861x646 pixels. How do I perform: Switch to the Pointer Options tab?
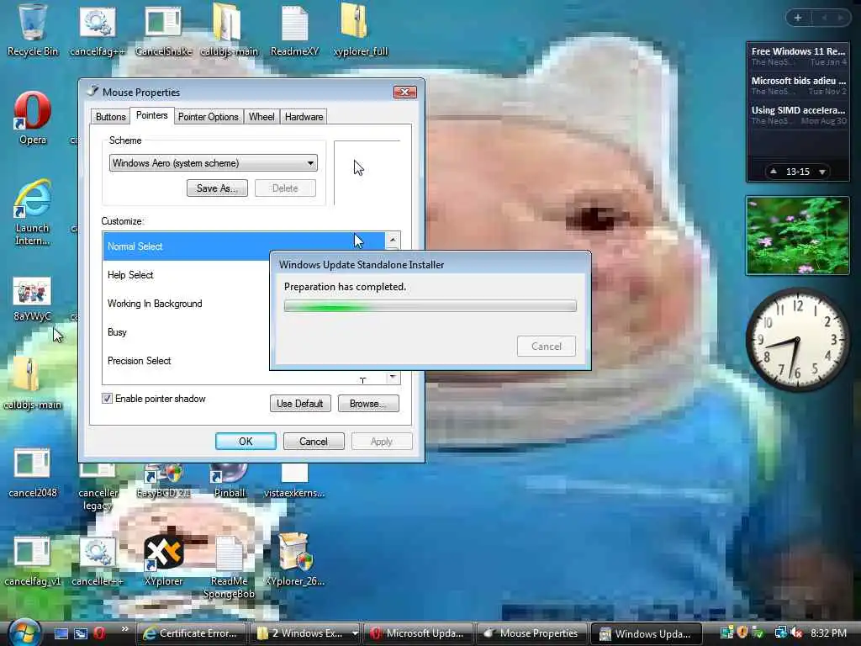pyautogui.click(x=209, y=116)
